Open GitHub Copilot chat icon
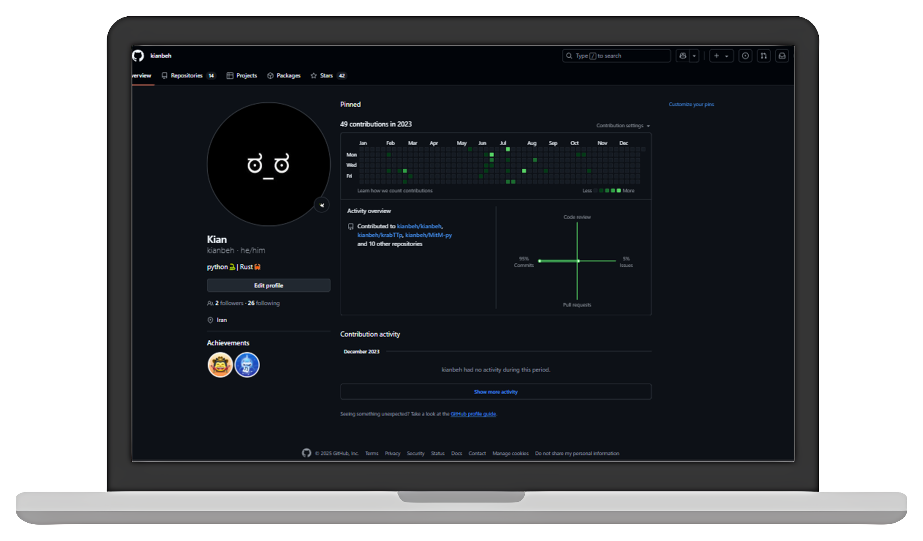Image resolution: width=923 pixels, height=541 pixels. click(x=683, y=56)
